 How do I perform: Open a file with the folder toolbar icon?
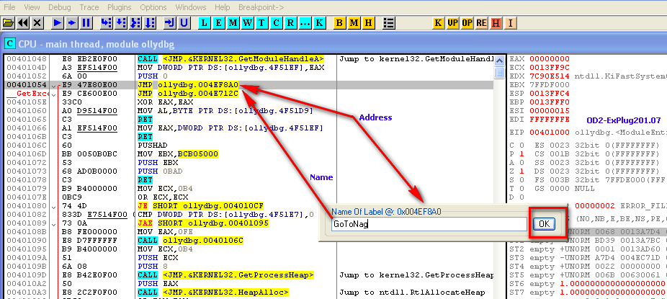tap(8, 23)
